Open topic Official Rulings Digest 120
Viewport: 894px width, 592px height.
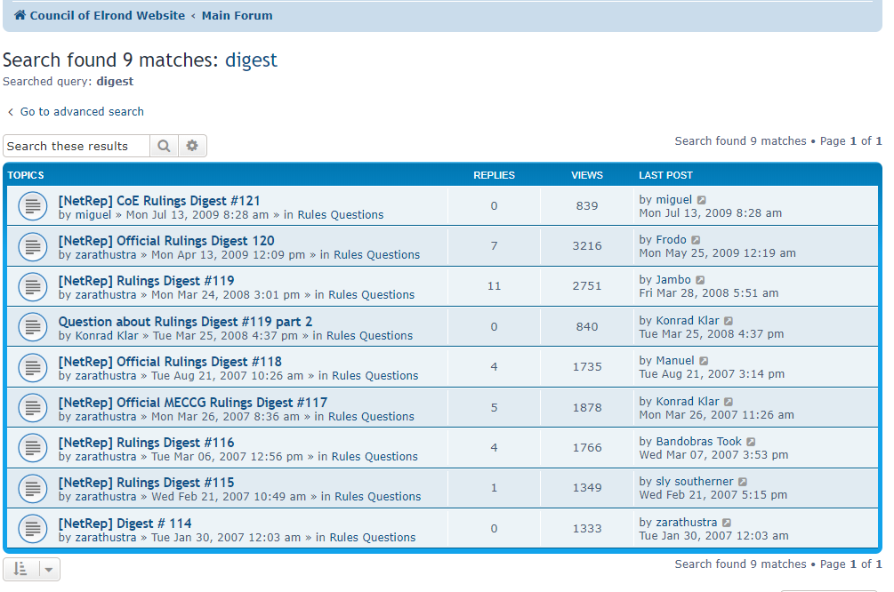click(166, 241)
